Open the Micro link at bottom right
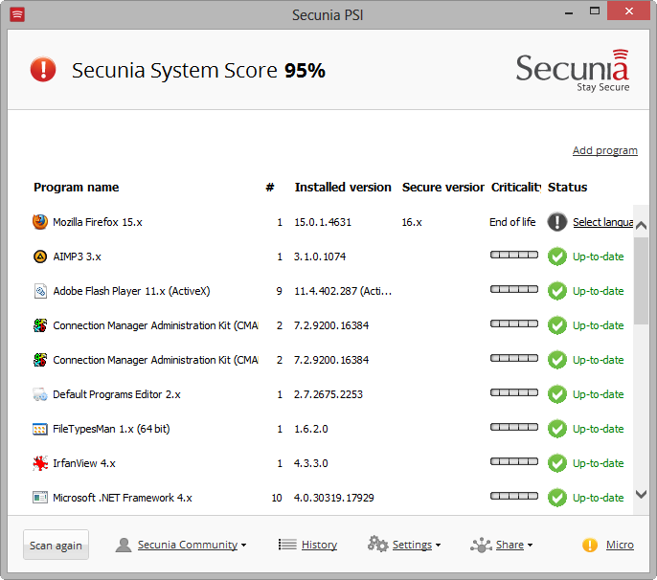Viewport: 657px width, 580px height. [620, 545]
